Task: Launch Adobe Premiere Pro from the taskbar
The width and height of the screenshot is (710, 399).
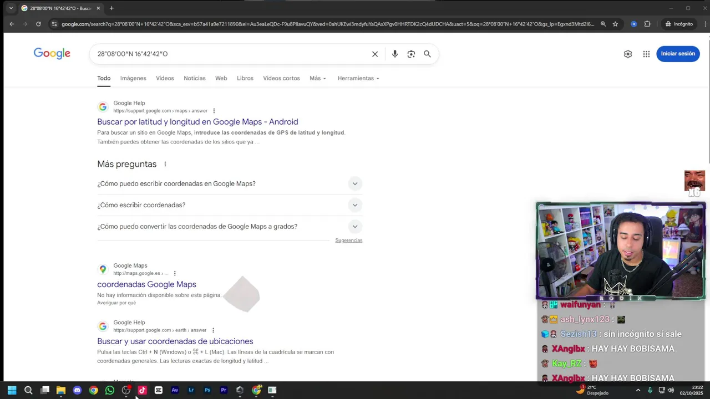Action: coord(224,390)
